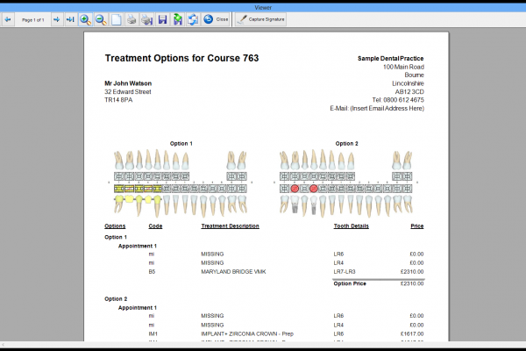Click the 'Option 1' section heading in the list

click(116, 237)
